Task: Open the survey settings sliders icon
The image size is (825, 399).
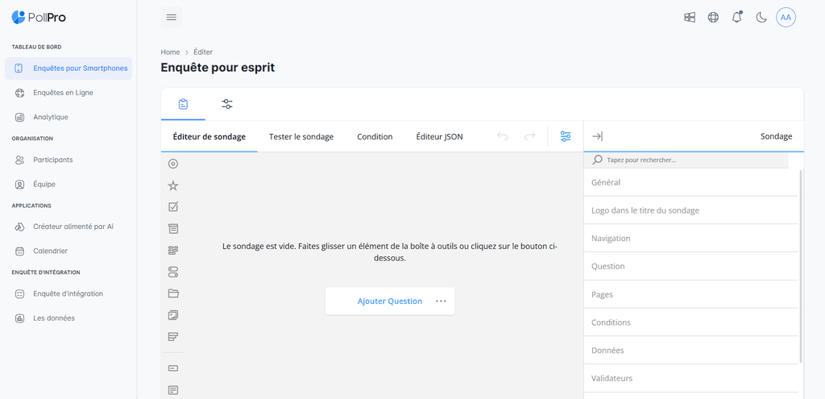Action: point(566,136)
